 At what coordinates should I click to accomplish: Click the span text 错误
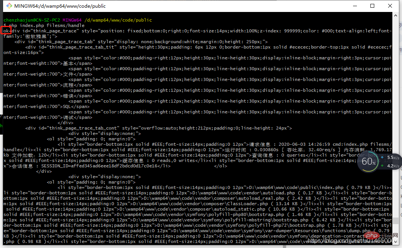tap(68, 96)
